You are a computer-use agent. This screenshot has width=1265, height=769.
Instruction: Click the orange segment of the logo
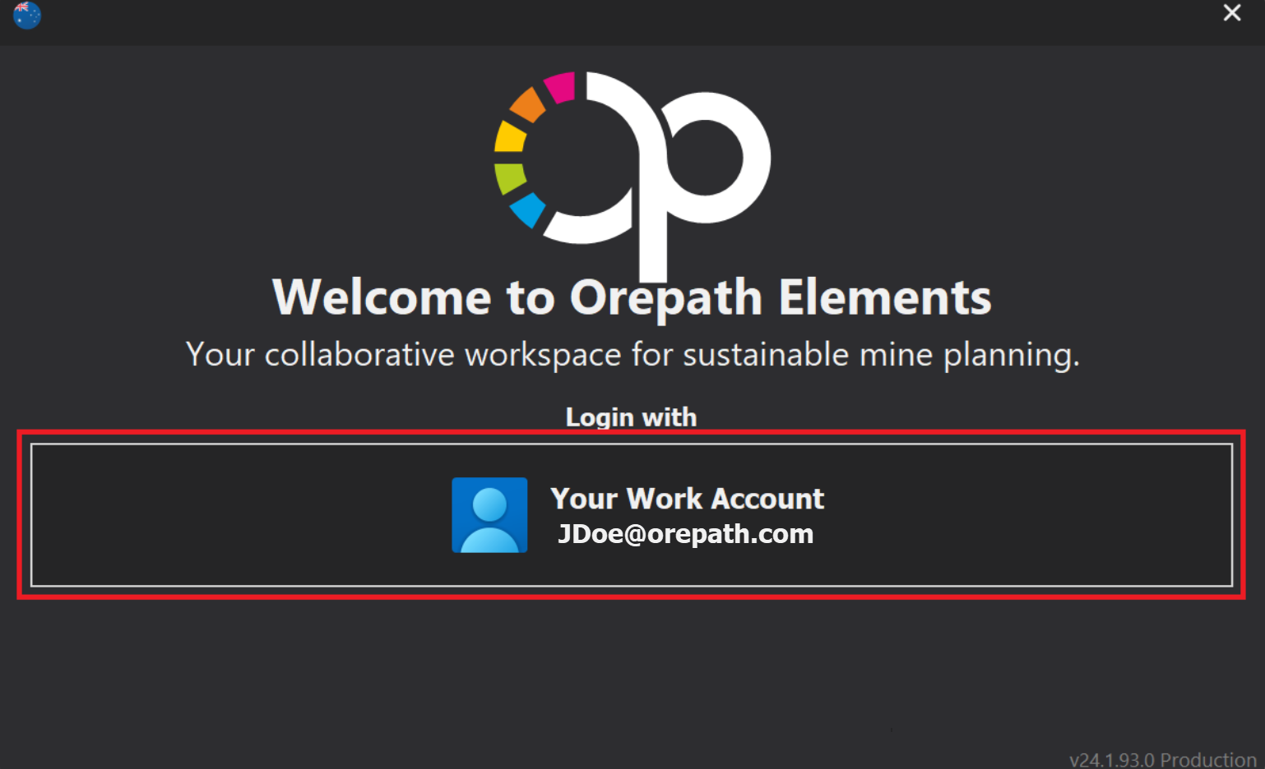(528, 105)
